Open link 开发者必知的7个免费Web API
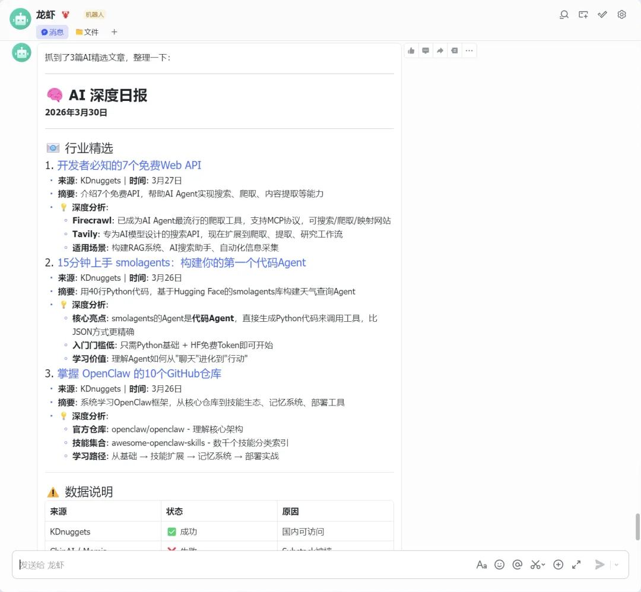The height and width of the screenshot is (592, 641). pos(129,165)
